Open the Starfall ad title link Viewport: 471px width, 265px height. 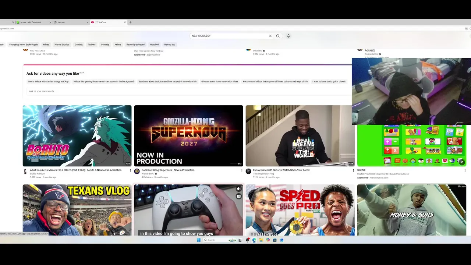tap(361, 170)
